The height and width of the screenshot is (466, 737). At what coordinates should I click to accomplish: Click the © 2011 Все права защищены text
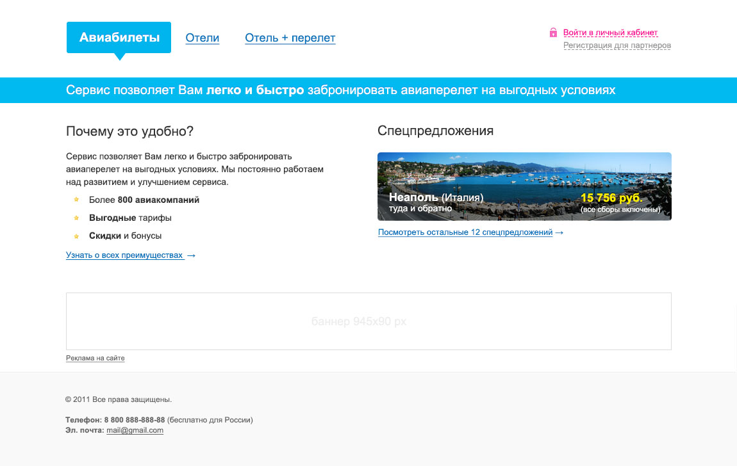coord(119,399)
